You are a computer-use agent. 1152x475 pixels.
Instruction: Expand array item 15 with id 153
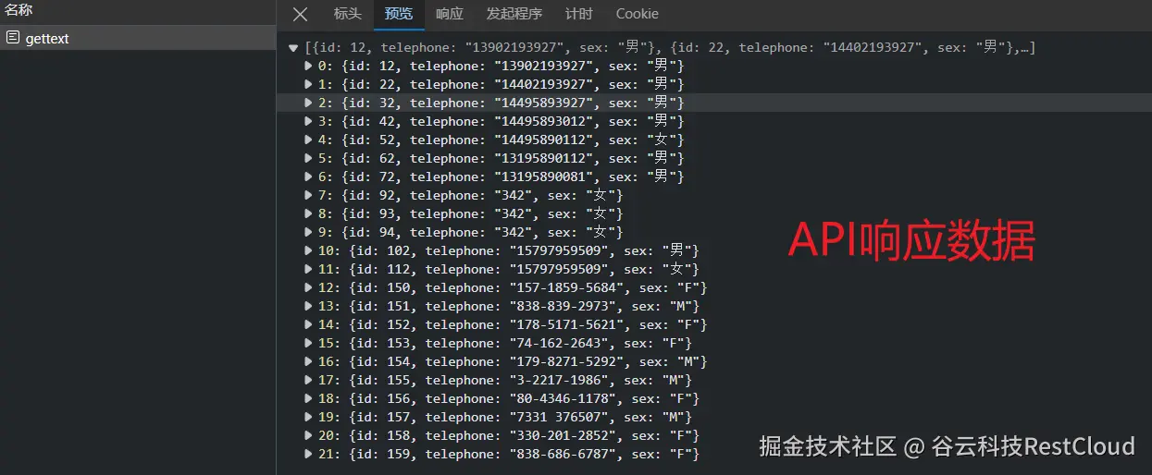(309, 343)
